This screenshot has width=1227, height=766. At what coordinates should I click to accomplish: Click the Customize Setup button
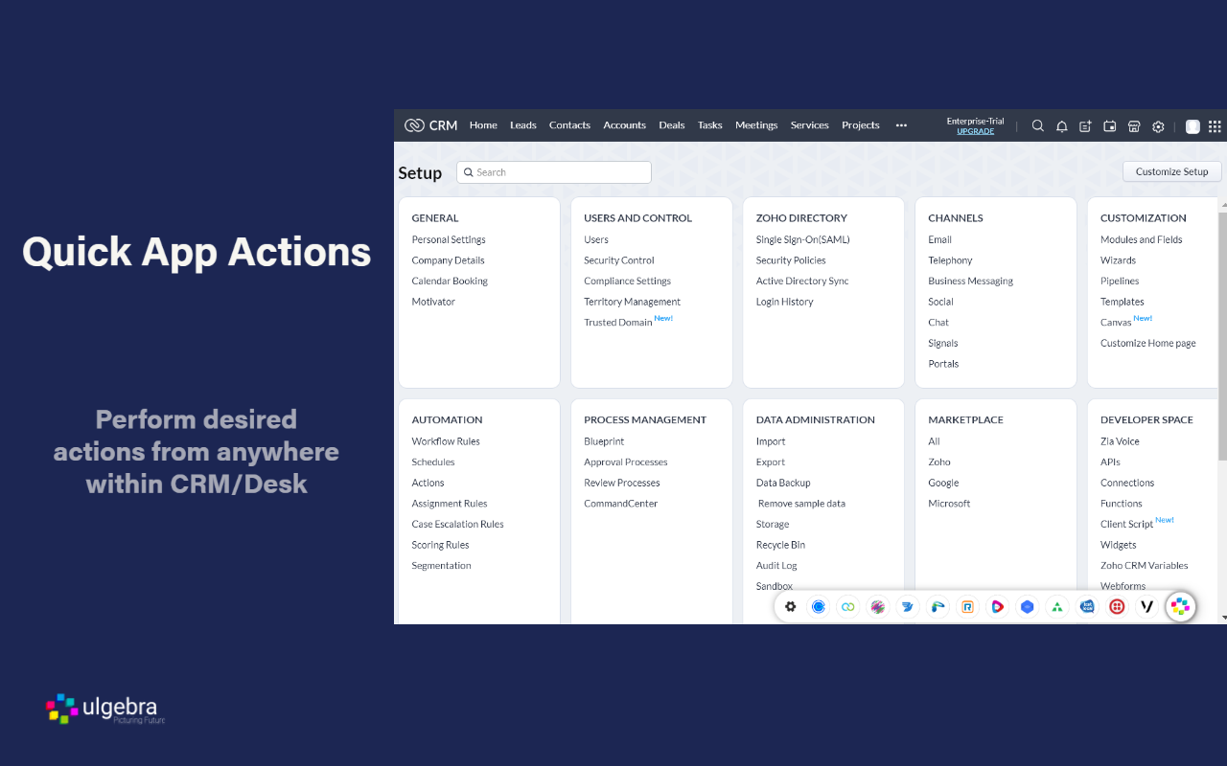[x=1171, y=171]
